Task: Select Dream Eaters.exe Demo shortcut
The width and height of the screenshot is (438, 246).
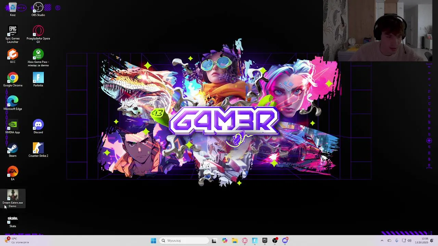Action: 13,199
